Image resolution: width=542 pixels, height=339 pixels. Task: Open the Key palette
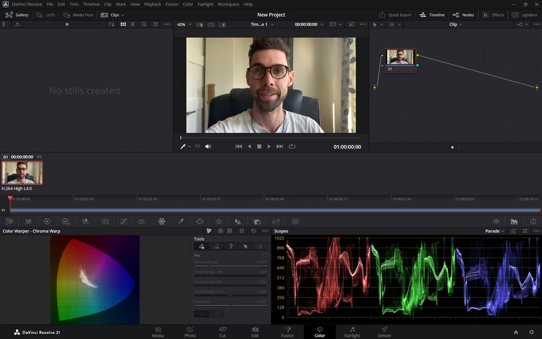click(257, 221)
